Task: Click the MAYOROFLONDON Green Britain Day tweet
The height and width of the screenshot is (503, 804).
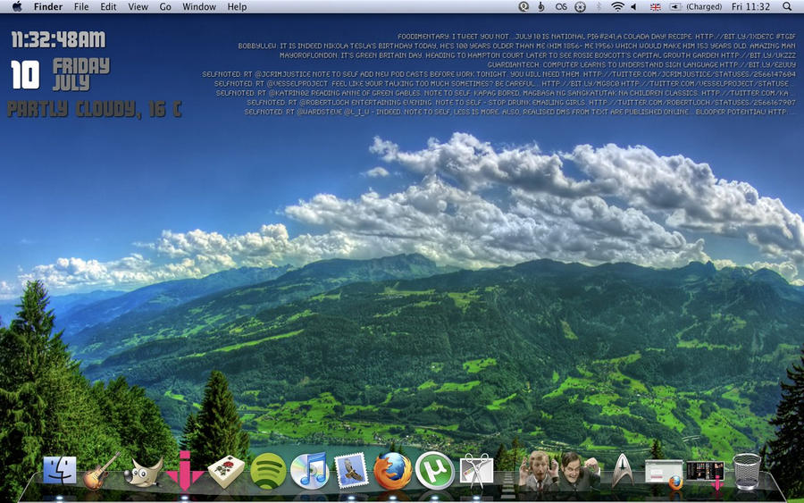Action: pyautogui.click(x=538, y=54)
